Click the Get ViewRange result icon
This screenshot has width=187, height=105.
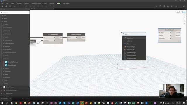click(x=125, y=52)
